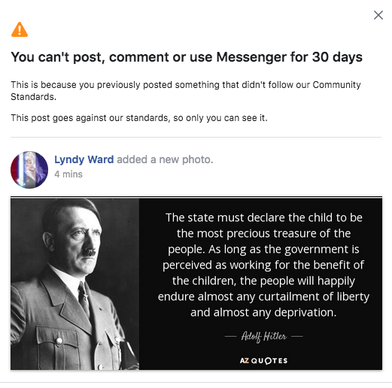The width and height of the screenshot is (392, 388).
Task: Click the orange warning triangle icon
Action: (x=20, y=29)
